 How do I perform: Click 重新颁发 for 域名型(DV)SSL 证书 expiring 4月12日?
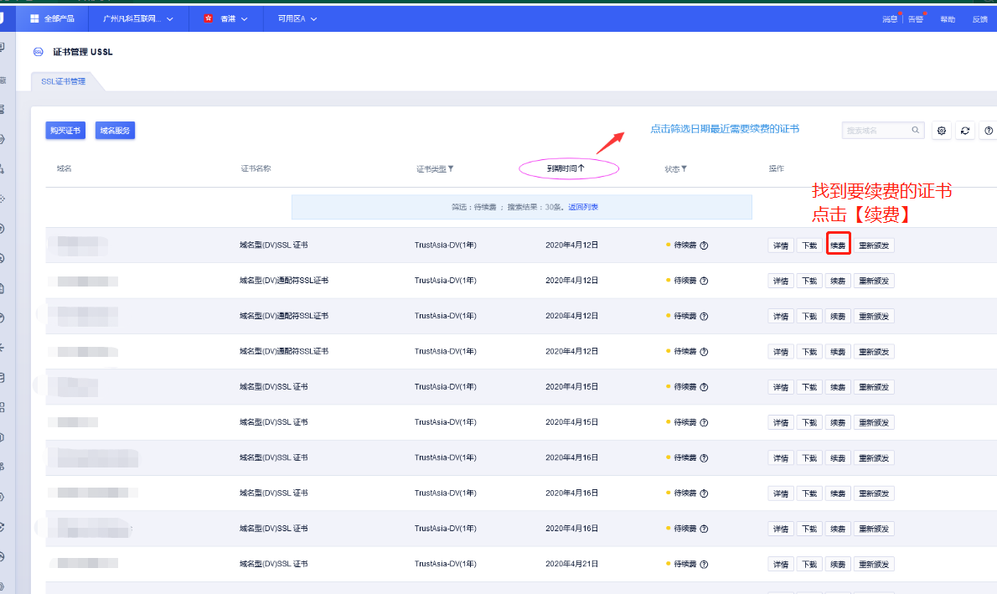pos(874,245)
